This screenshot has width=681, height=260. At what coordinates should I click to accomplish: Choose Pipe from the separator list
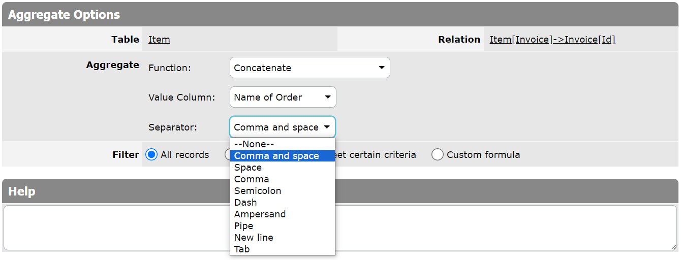(x=283, y=226)
